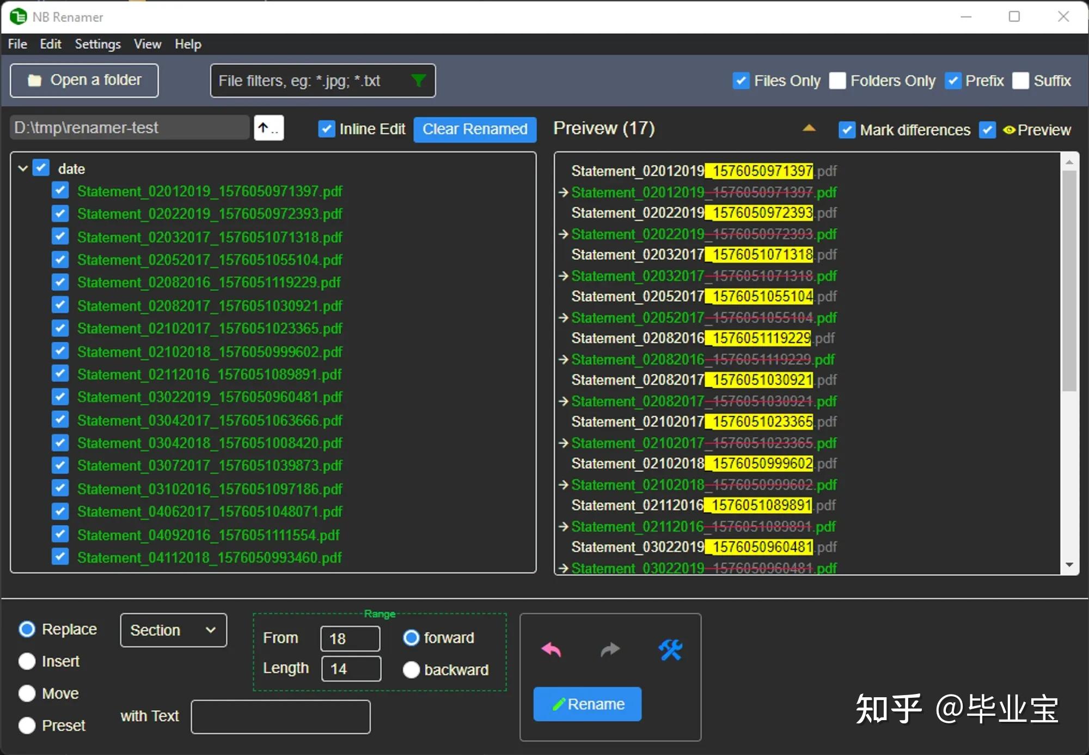The width and height of the screenshot is (1089, 755).
Task: Open the Section dropdown
Action: pyautogui.click(x=173, y=630)
